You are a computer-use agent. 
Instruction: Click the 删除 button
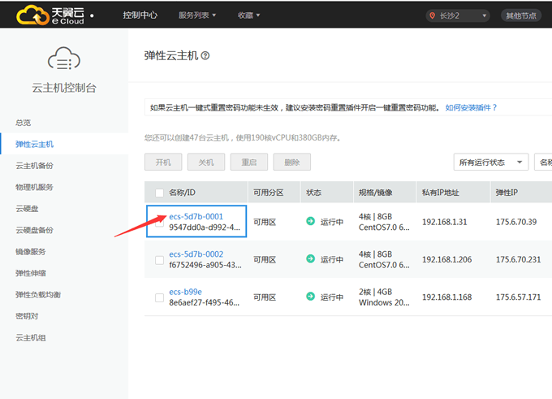click(292, 163)
